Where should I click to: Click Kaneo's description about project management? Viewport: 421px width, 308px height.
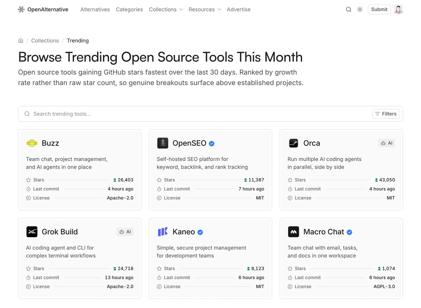click(201, 252)
